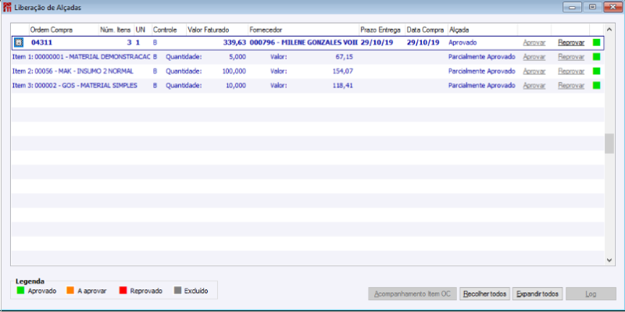Click Parcialmente Aprovado status of Item 1

click(481, 57)
